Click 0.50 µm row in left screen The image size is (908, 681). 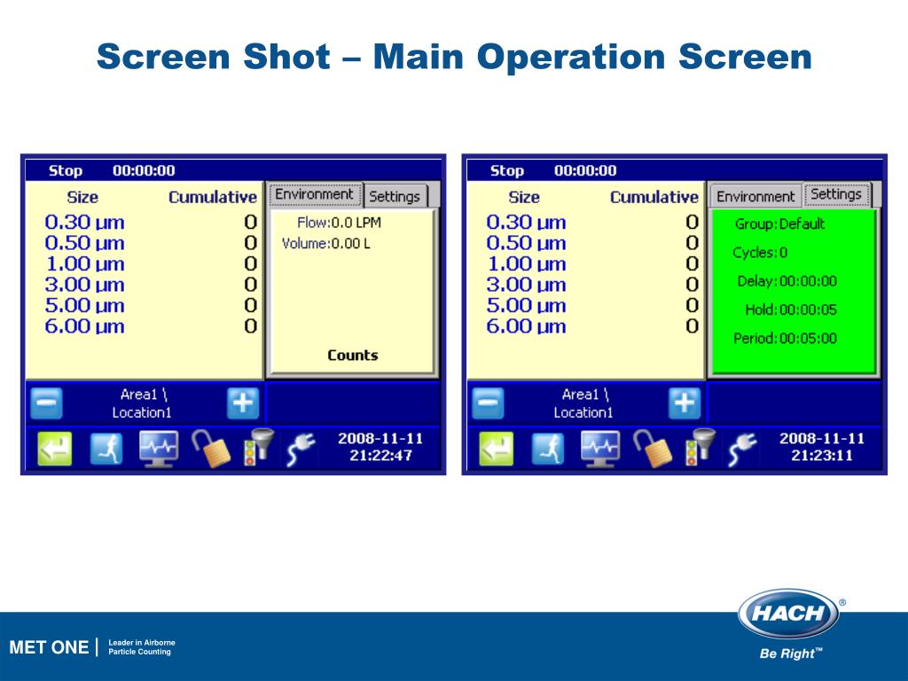click(150, 243)
